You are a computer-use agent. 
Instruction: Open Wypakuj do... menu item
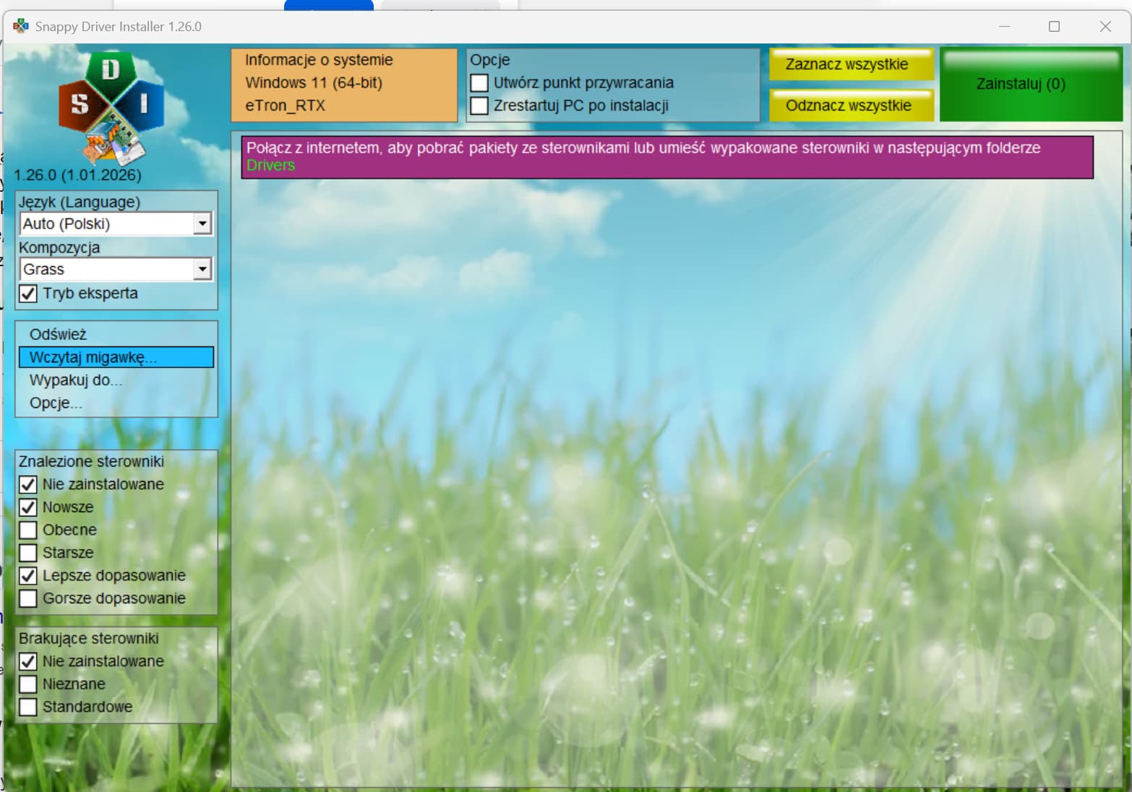pyautogui.click(x=75, y=380)
